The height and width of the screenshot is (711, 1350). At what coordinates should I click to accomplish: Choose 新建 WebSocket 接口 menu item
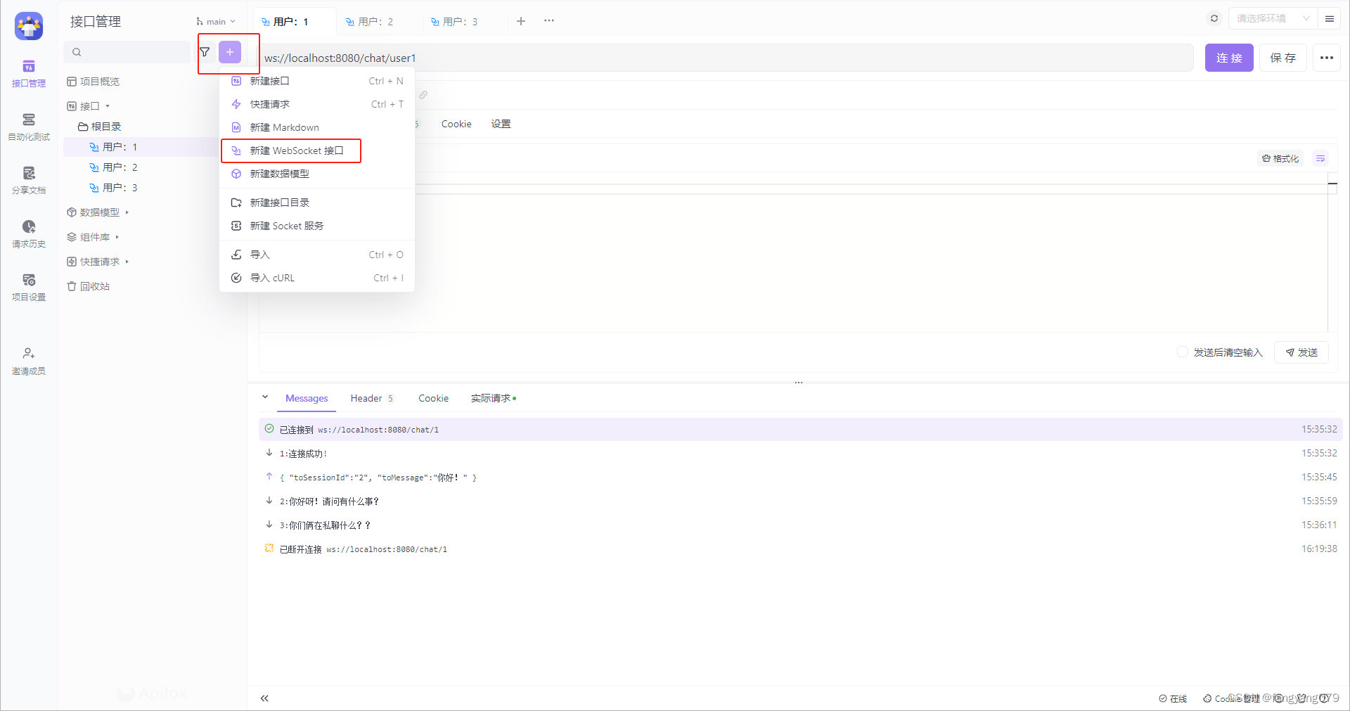click(317, 150)
